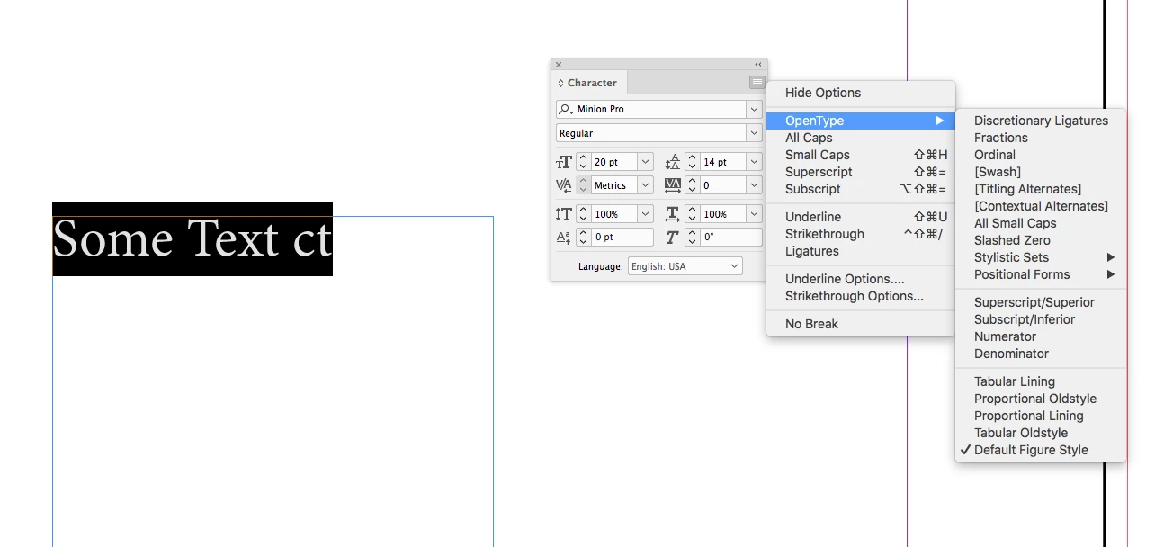The width and height of the screenshot is (1164, 547).
Task: Select [Swash] in OpenType submenu
Action: [x=1040, y=172]
